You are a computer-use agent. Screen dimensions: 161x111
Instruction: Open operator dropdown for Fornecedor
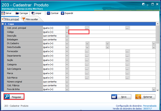[67, 51]
